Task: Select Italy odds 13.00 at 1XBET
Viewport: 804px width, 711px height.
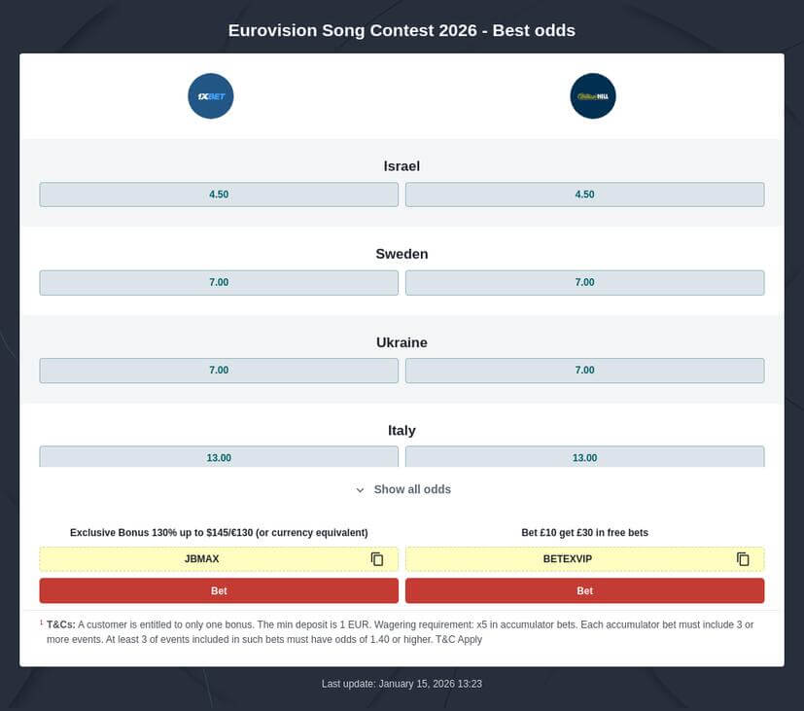Action: [x=218, y=456]
